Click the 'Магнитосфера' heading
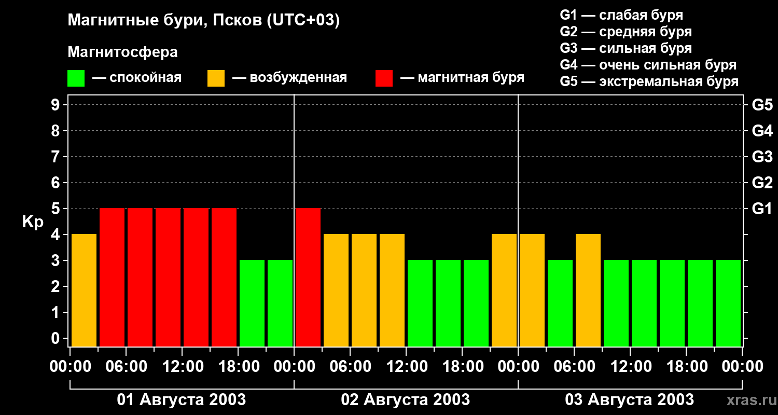Image resolution: width=778 pixels, height=415 pixels. [x=123, y=52]
